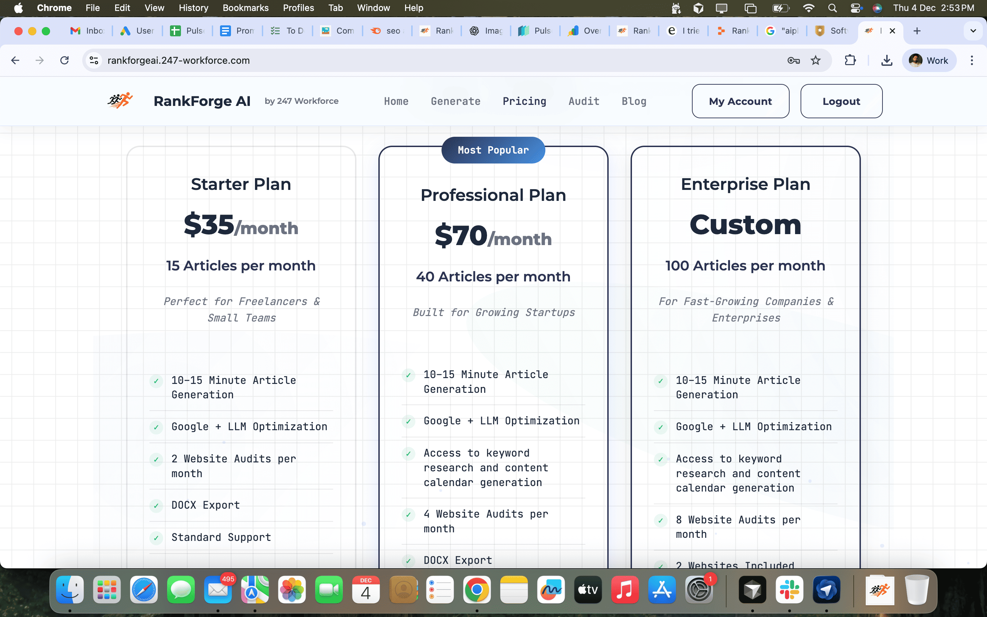Viewport: 987px width, 617px height.
Task: Open the Bookmarks menu in menu bar
Action: (245, 8)
